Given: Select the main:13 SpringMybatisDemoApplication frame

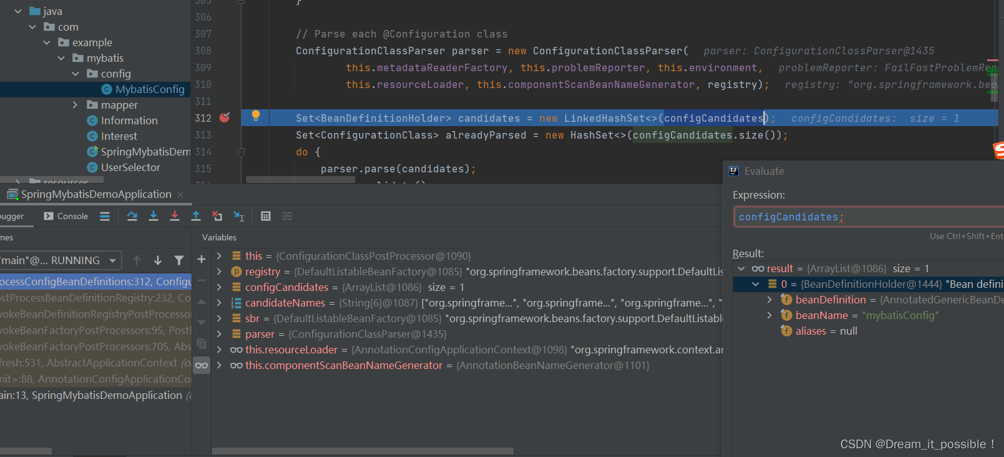Looking at the screenshot, I should click(95, 395).
